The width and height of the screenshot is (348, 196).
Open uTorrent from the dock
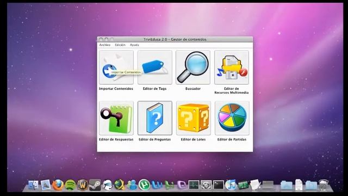pyautogui.click(x=144, y=185)
